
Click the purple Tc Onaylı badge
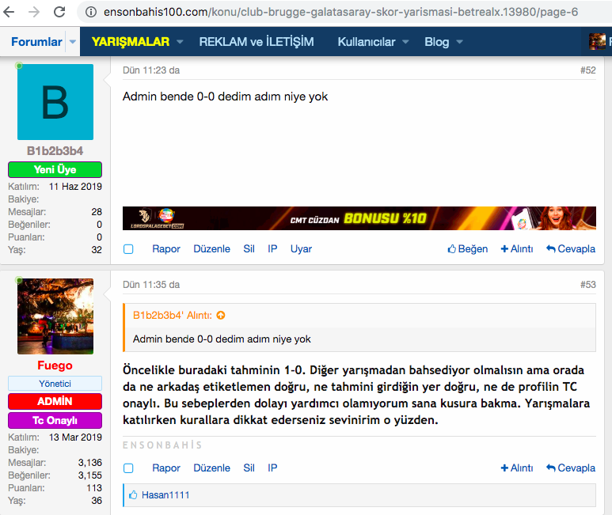coord(55,420)
